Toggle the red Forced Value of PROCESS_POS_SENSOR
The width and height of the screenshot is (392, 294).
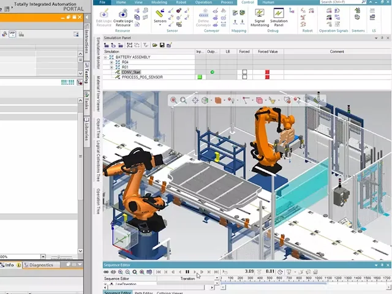coord(267,77)
